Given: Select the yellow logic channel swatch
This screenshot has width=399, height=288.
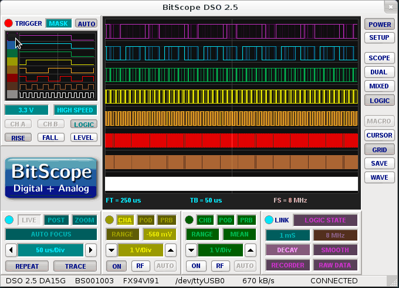Looking at the screenshot, I should 12,61.
